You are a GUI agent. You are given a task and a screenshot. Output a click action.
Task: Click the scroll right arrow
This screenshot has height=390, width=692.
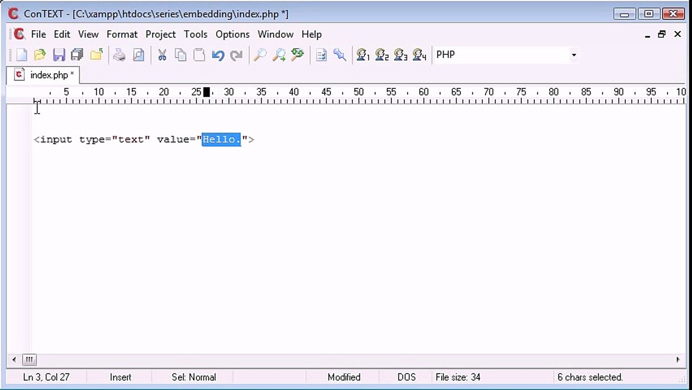677,360
